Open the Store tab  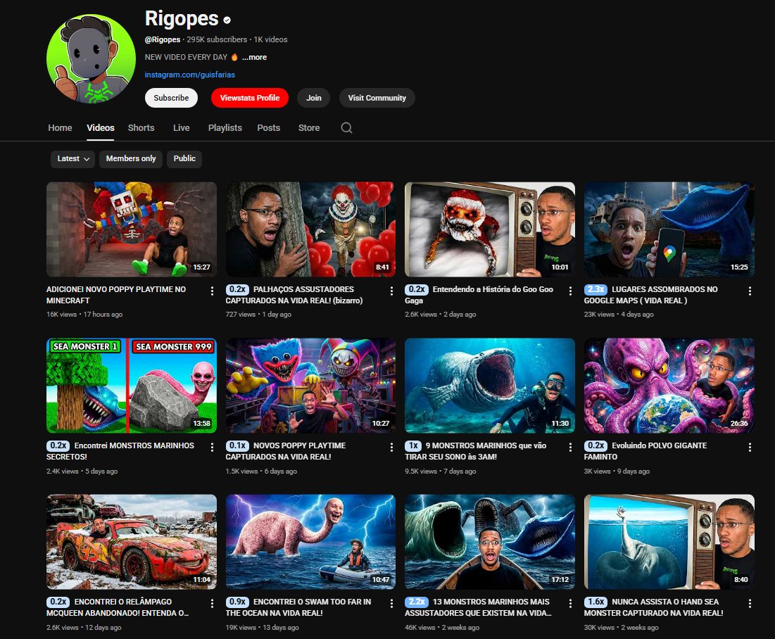(x=309, y=127)
